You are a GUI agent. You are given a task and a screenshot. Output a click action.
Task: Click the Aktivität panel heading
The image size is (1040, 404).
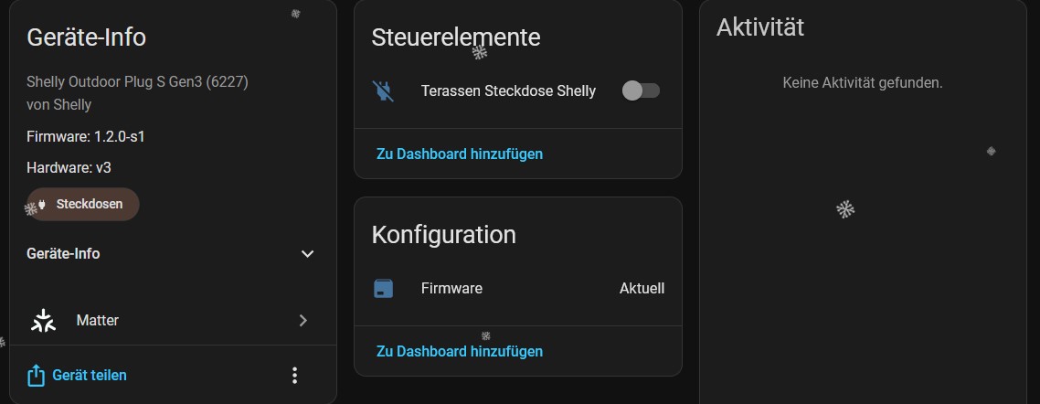[x=760, y=27]
